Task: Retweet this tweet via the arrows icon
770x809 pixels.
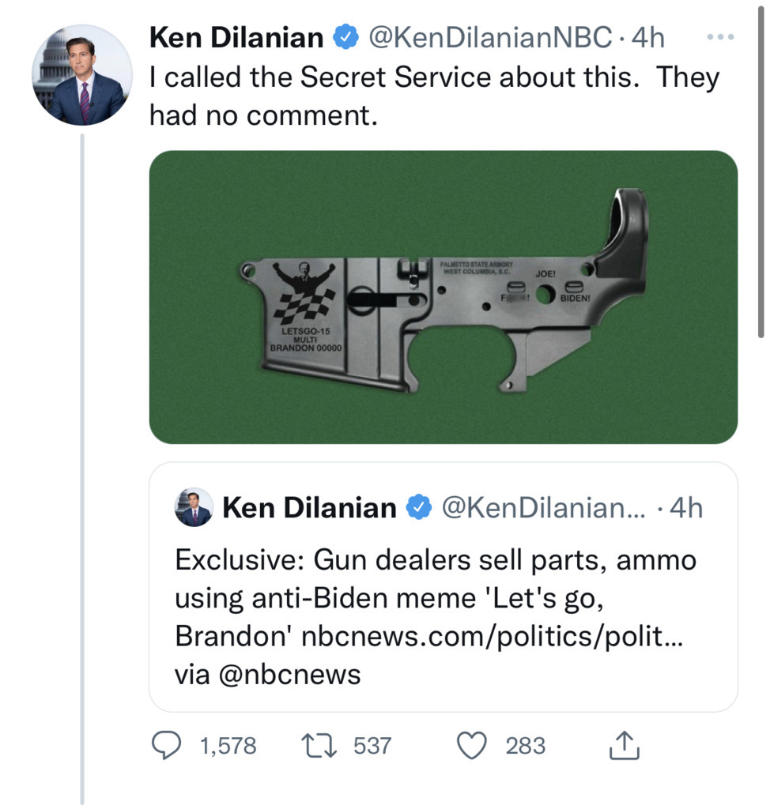Action: (321, 745)
